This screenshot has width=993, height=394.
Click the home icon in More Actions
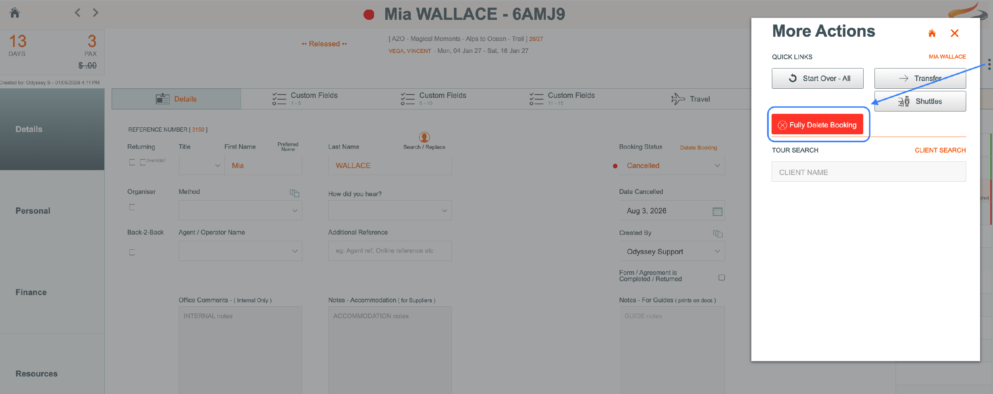point(932,33)
